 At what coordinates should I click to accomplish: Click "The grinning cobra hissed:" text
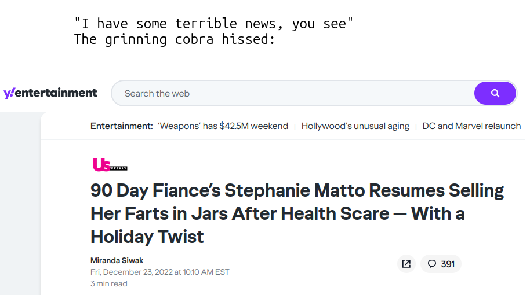tap(175, 39)
